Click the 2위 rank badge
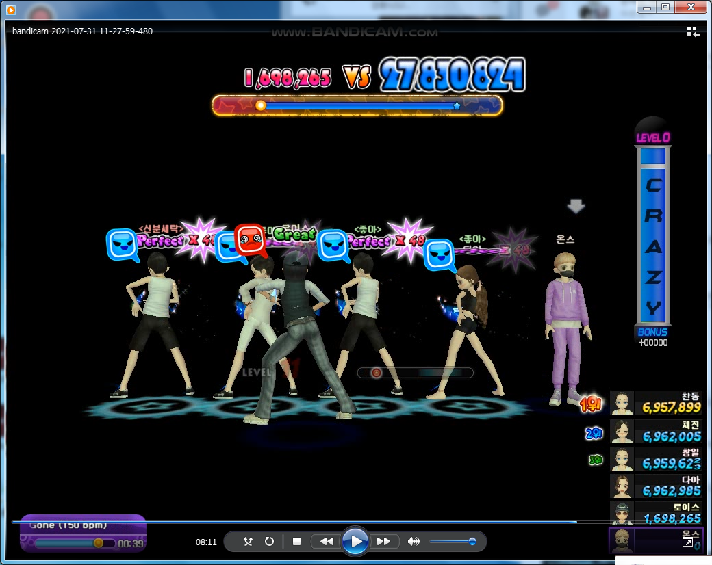Viewport: 712px width, 565px height. pyautogui.click(x=594, y=434)
